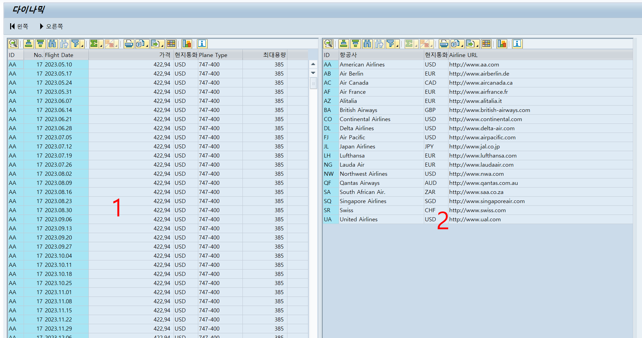Open Views icon in right grid toolbar
Screen dimensions: 642x338
tap(455, 44)
